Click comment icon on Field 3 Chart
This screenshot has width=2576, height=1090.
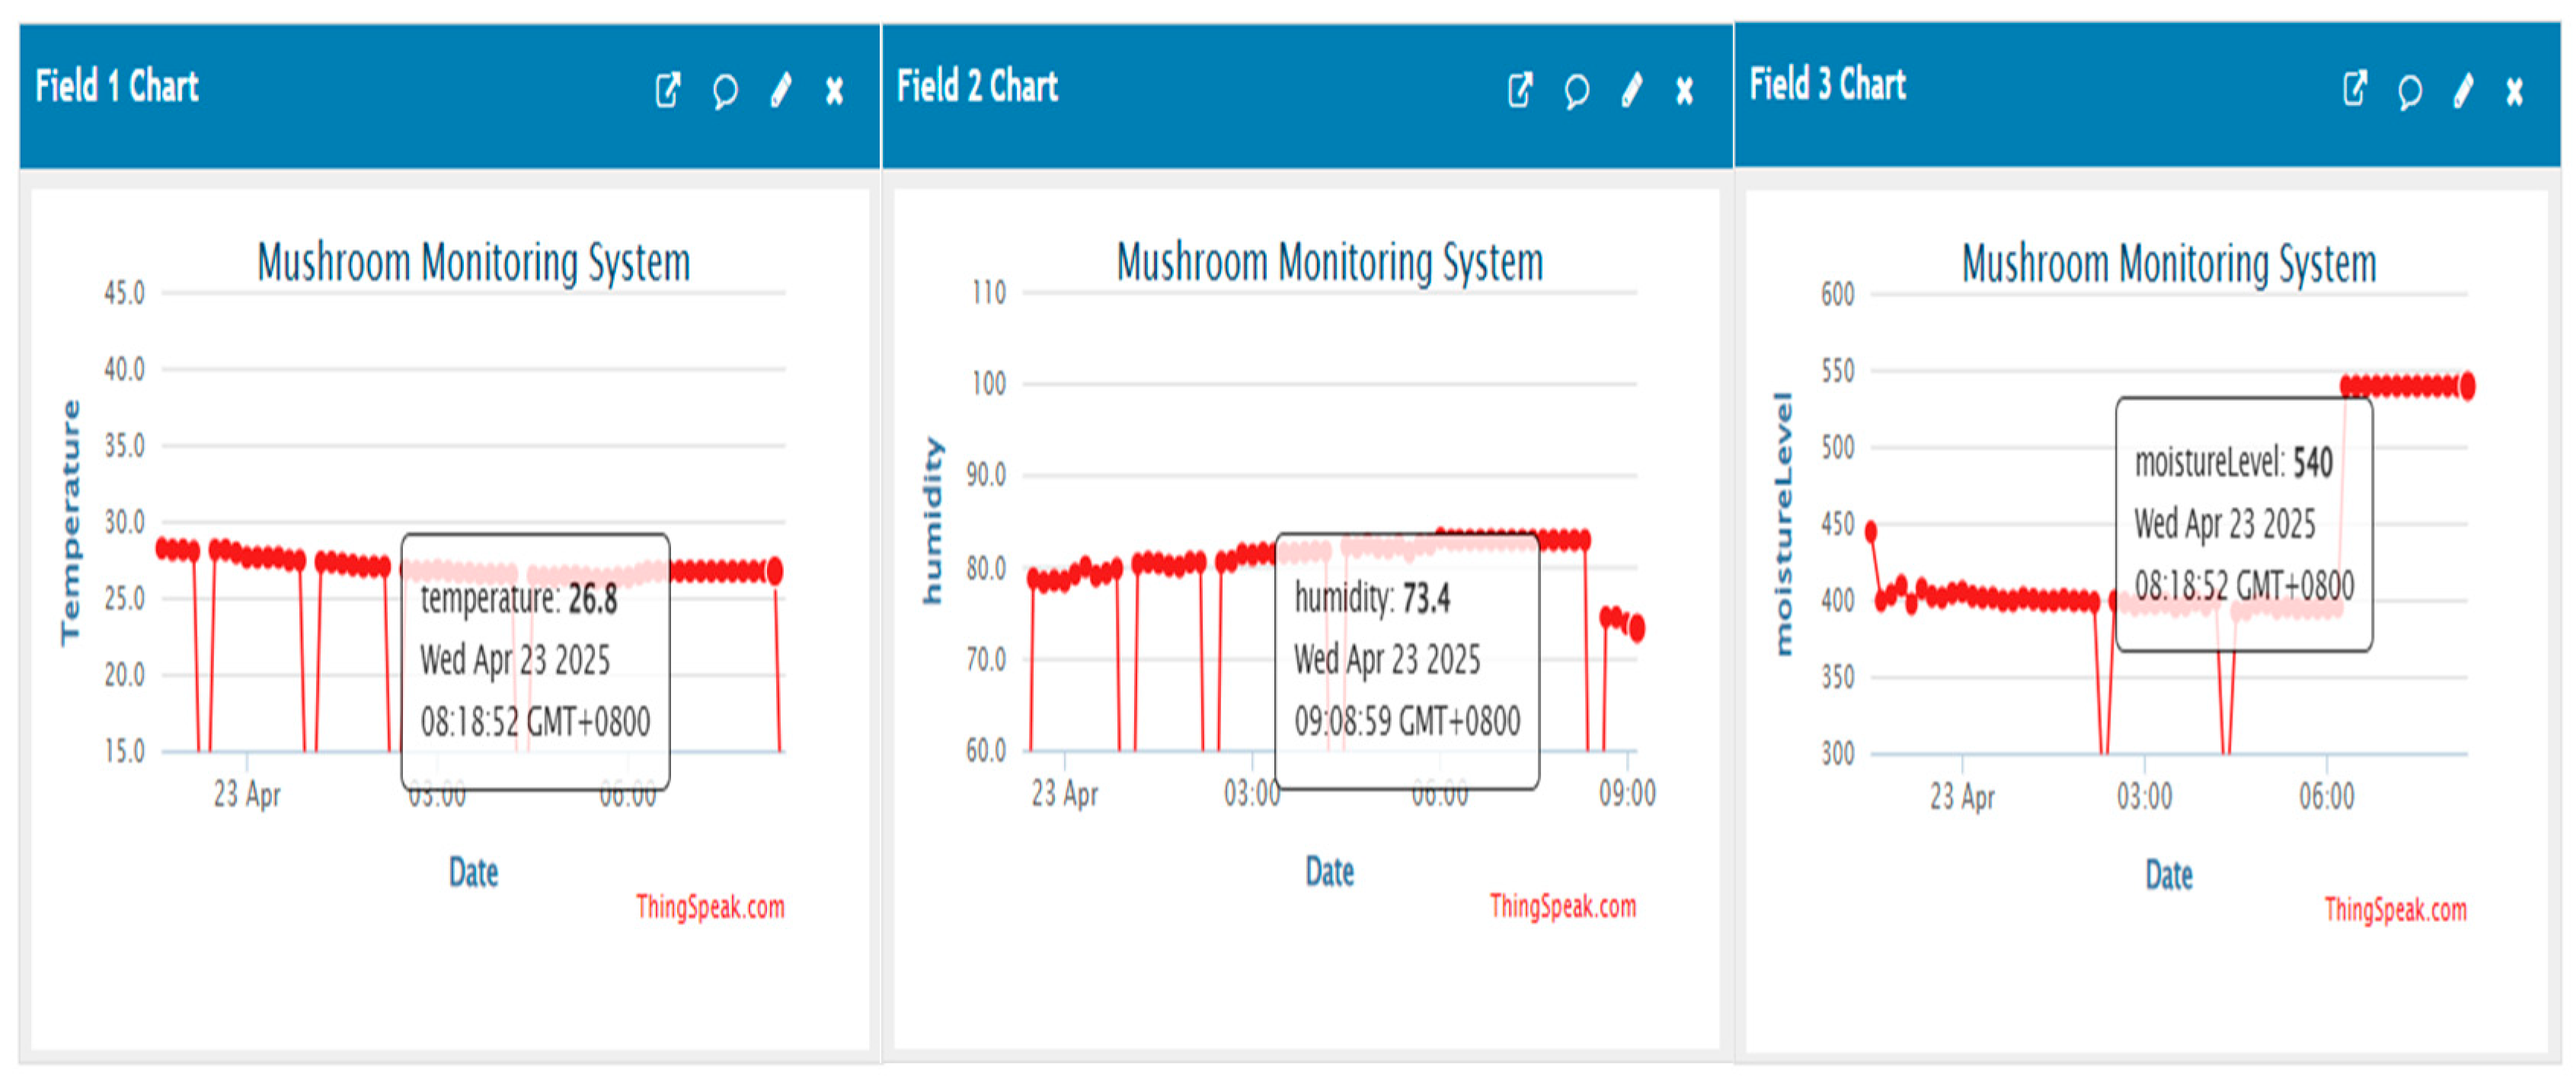point(2409,91)
